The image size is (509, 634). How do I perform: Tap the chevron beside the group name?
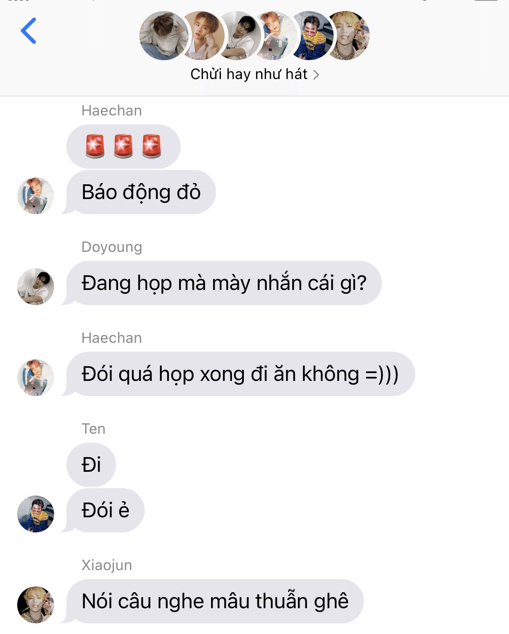point(316,75)
